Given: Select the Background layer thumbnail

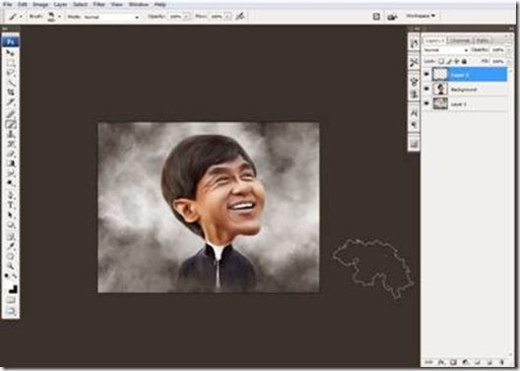Looking at the screenshot, I should coord(441,89).
